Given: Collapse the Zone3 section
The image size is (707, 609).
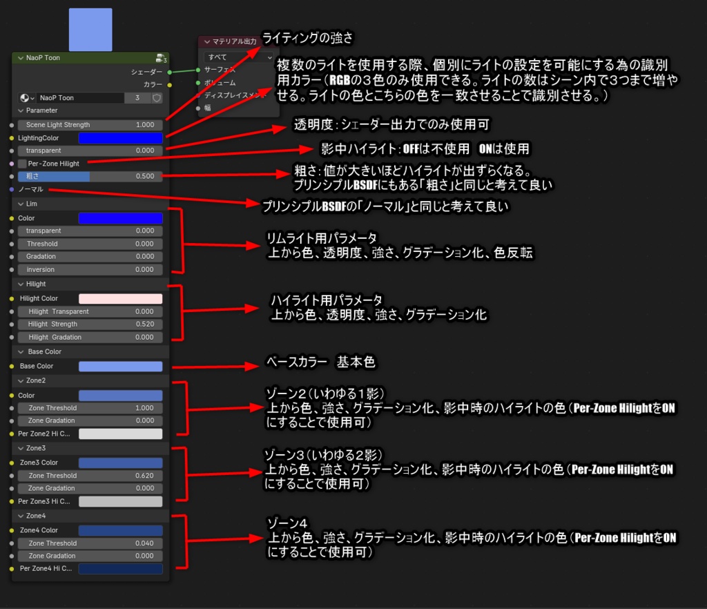Looking at the screenshot, I should (21, 449).
